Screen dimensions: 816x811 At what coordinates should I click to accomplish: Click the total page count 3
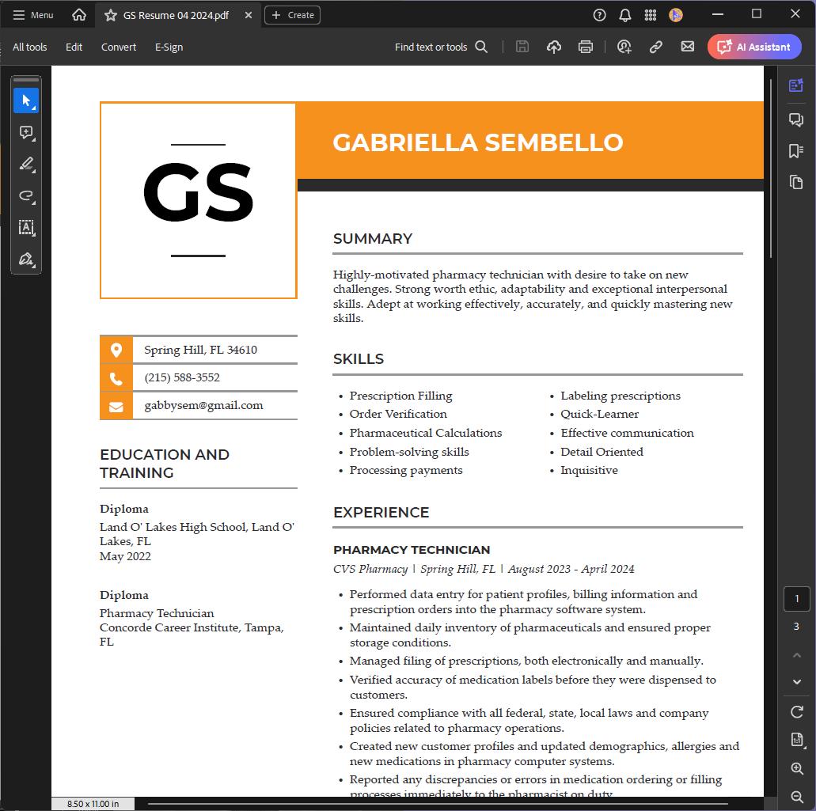[x=796, y=627]
